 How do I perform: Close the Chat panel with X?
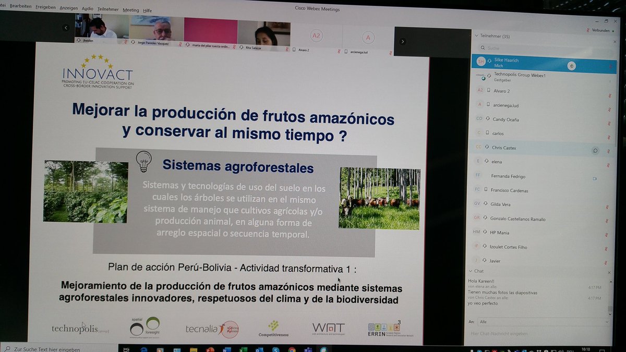(609, 273)
